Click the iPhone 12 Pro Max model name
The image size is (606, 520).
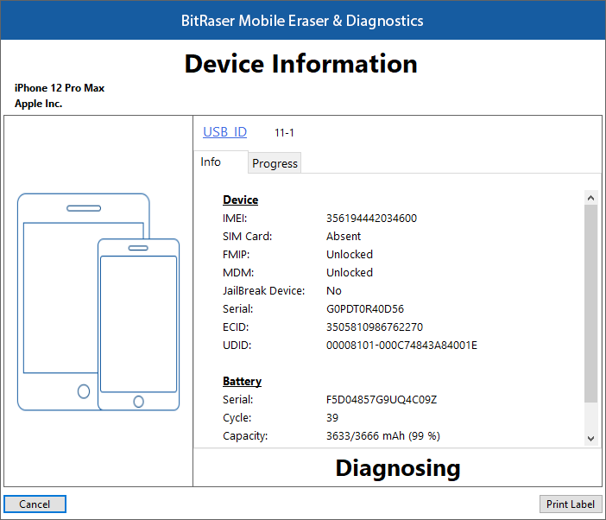60,88
